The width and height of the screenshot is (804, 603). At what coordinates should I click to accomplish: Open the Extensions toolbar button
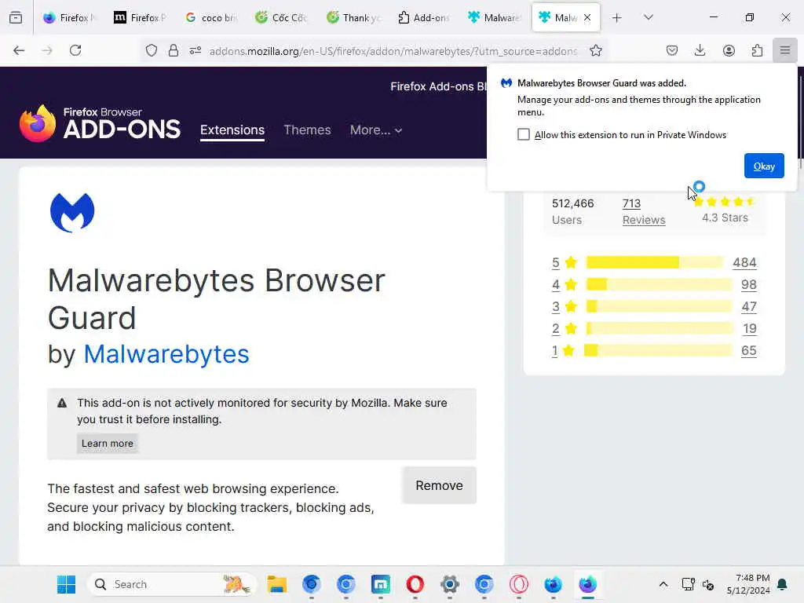pos(757,50)
